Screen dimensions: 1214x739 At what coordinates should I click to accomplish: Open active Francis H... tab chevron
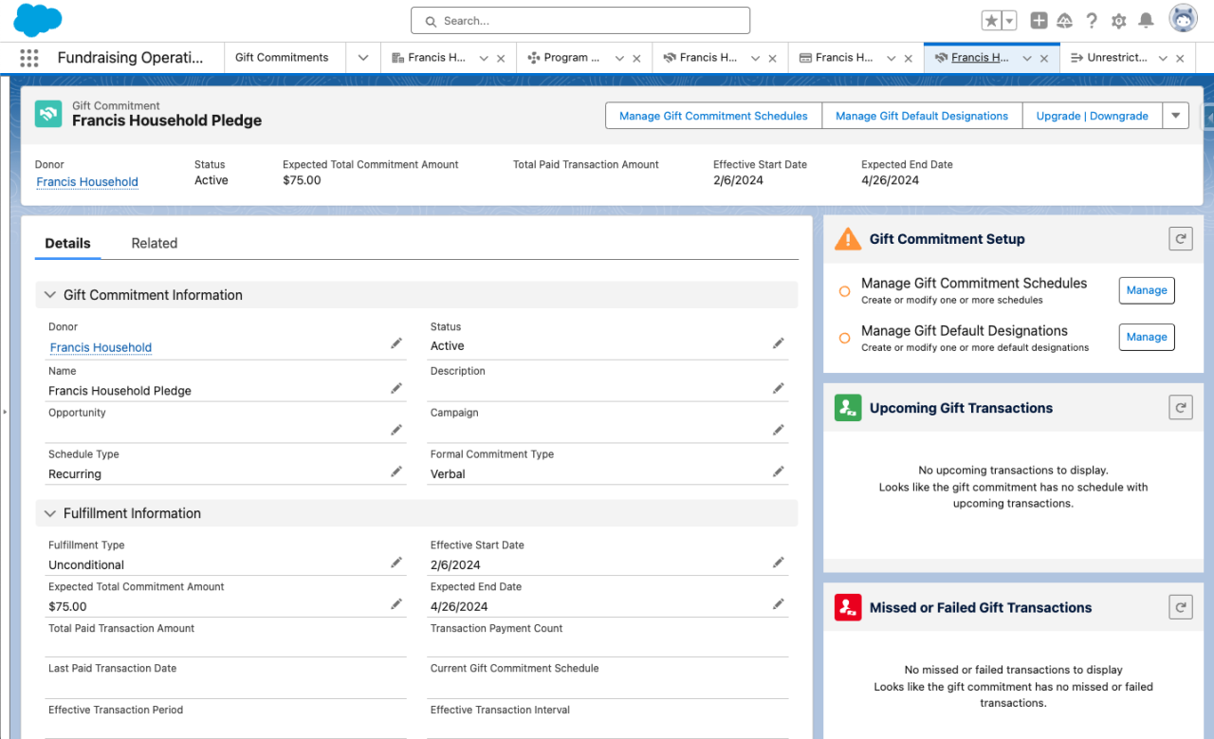coord(1026,58)
